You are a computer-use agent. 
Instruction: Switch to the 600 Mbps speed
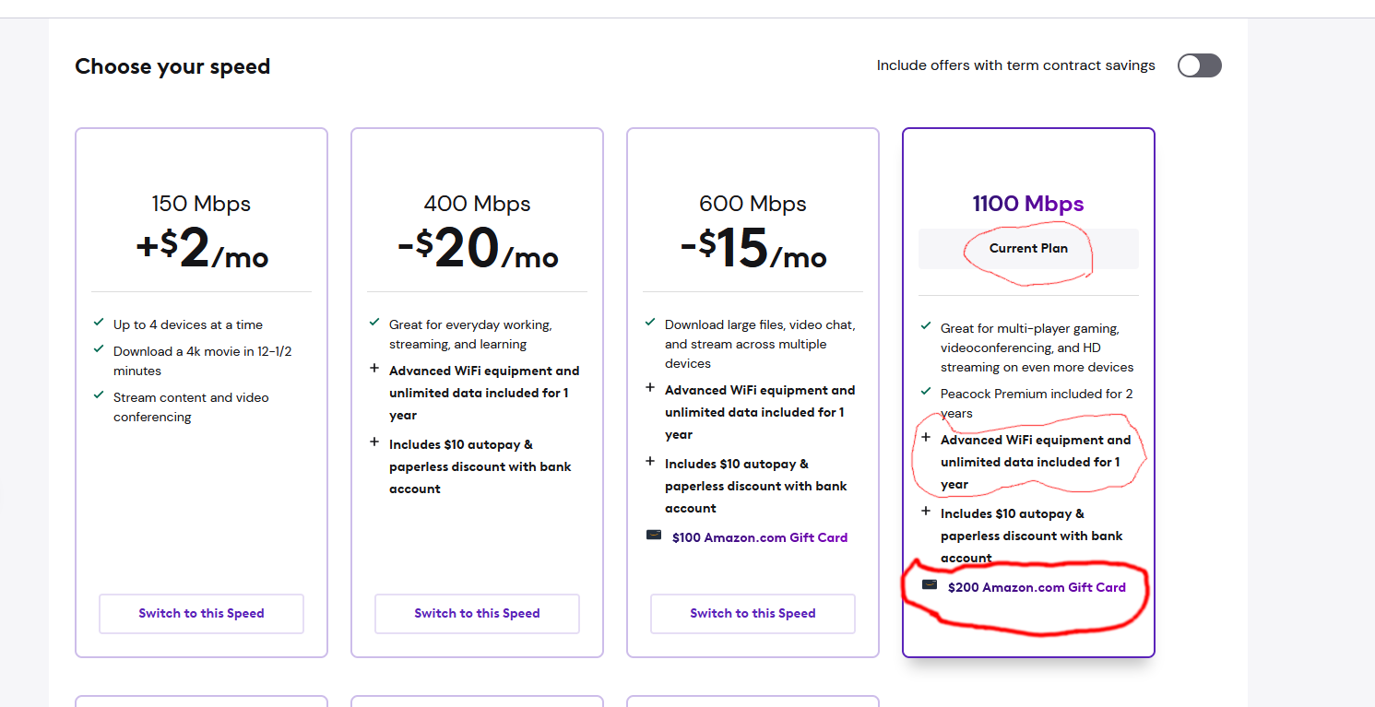(753, 614)
